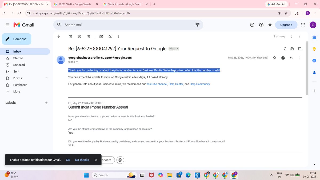Reload the page
This screenshot has height=180, width=320.
point(20,13)
